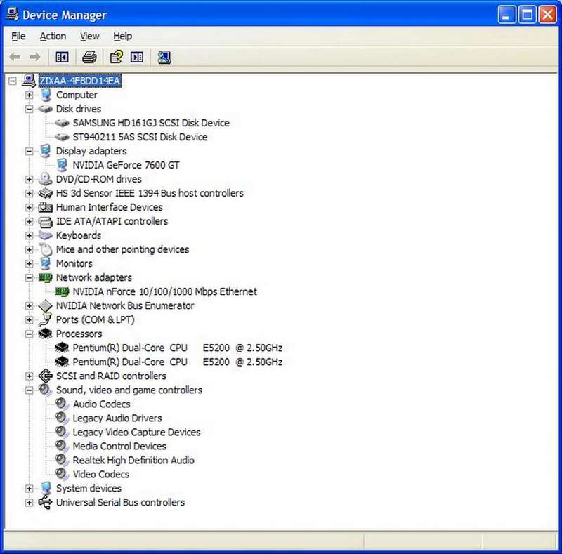Select the first Pentium(R) Dual-Core E5200 entry
This screenshot has width=562, height=554.
[x=178, y=348]
